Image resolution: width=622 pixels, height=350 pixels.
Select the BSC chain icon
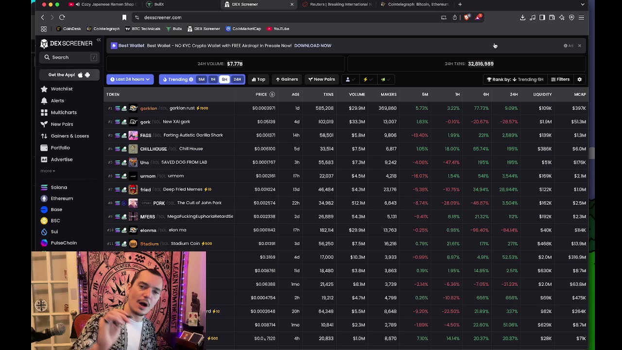44,221
